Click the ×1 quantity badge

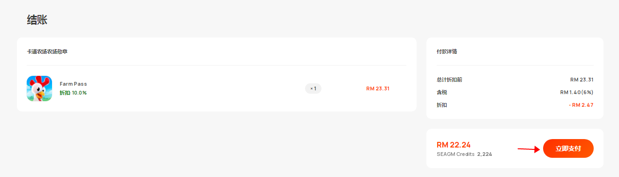coord(313,88)
